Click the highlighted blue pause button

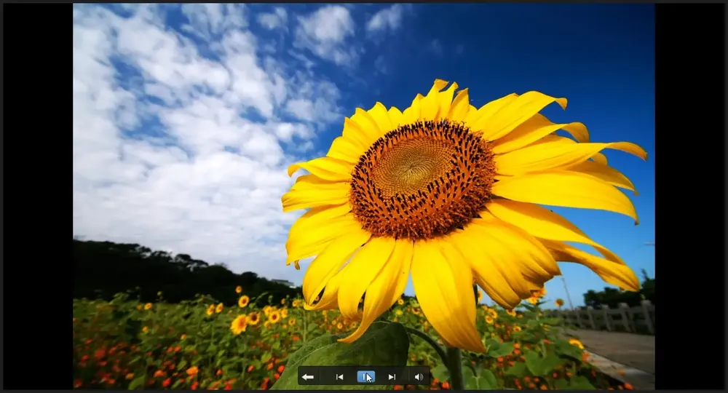(366, 377)
